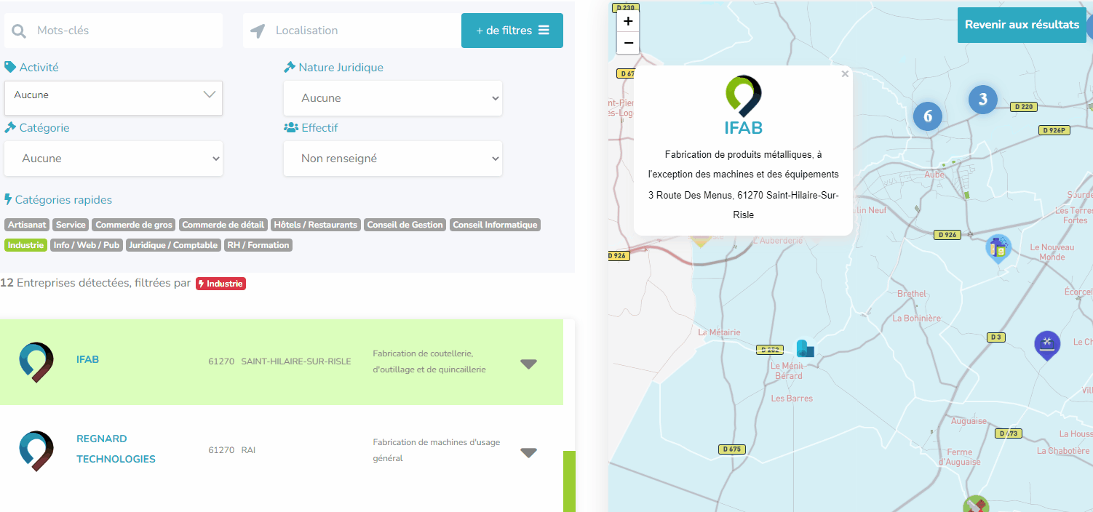The width and height of the screenshot is (1093, 512).
Task: Click the purple map pin marker
Action: pyautogui.click(x=1046, y=344)
